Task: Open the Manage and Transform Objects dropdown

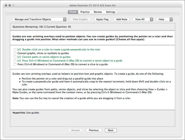Action: [39, 19]
